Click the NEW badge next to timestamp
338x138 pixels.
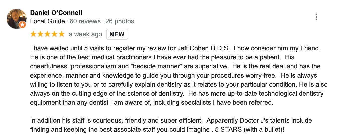pos(117,34)
